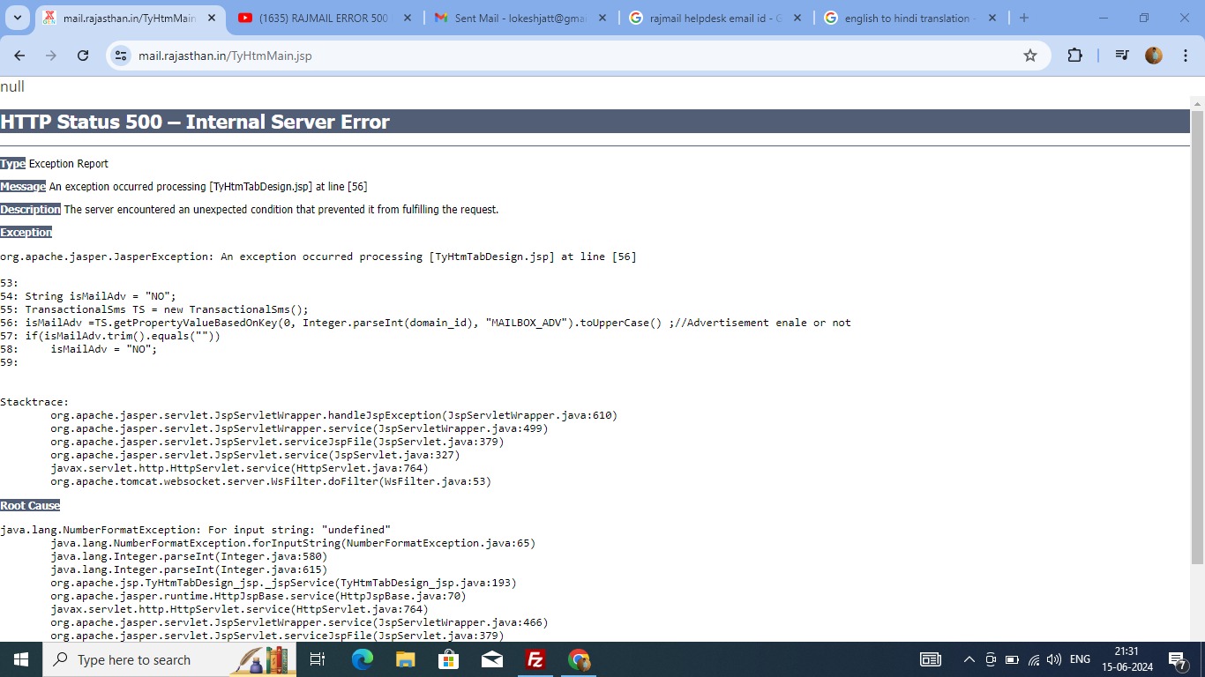1205x677 pixels.
Task: Show hidden system tray icons
Action: tap(969, 659)
